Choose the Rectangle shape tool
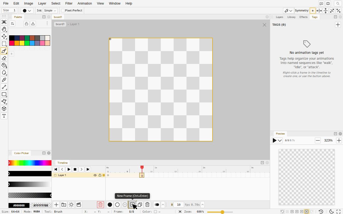The width and height of the screenshot is (343, 214). pyautogui.click(x=4, y=94)
